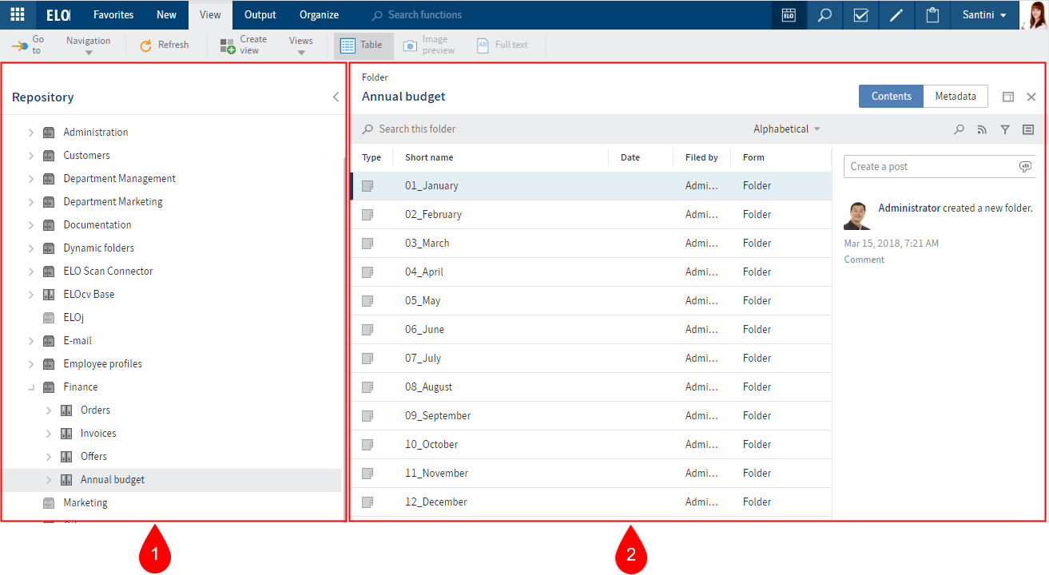Click the Refresh toolbar icon

pyautogui.click(x=145, y=46)
